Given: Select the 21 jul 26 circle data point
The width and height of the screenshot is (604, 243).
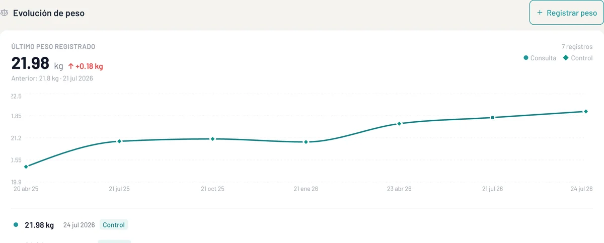Looking at the screenshot, I should 492,118.
